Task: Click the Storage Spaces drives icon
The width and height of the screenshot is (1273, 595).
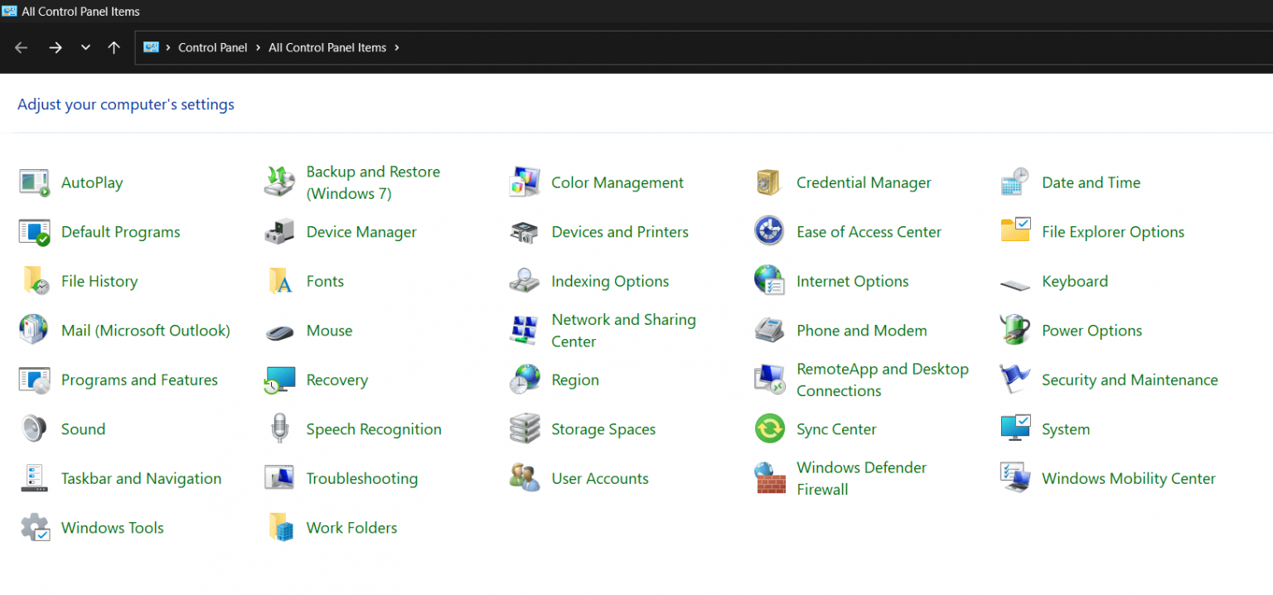Action: (x=525, y=429)
